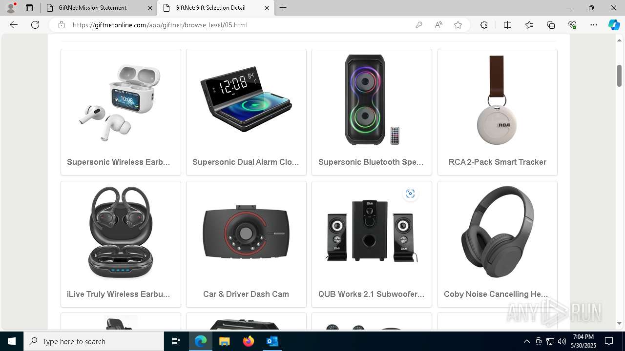
Task: Open the notification center
Action: click(x=609, y=341)
